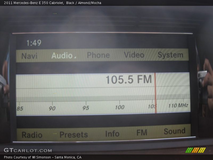Image resolution: width=213 pixels, height=160 pixels.
Task: Open the Video tab
Action: [134, 55]
